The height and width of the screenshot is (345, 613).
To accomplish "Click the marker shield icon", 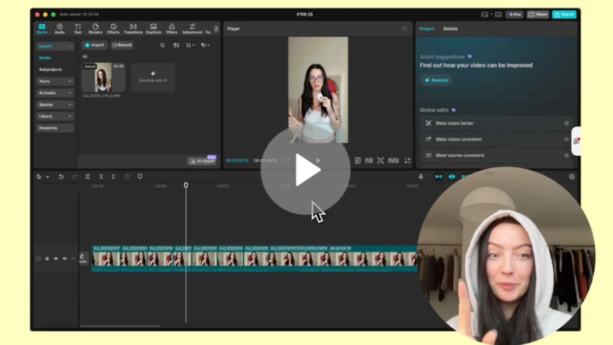I will coord(140,177).
